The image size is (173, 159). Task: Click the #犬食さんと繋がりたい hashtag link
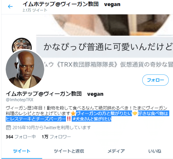click(x=92, y=119)
